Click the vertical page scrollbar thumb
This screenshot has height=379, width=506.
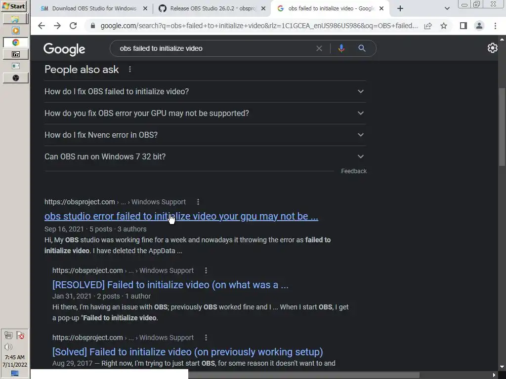[502, 127]
